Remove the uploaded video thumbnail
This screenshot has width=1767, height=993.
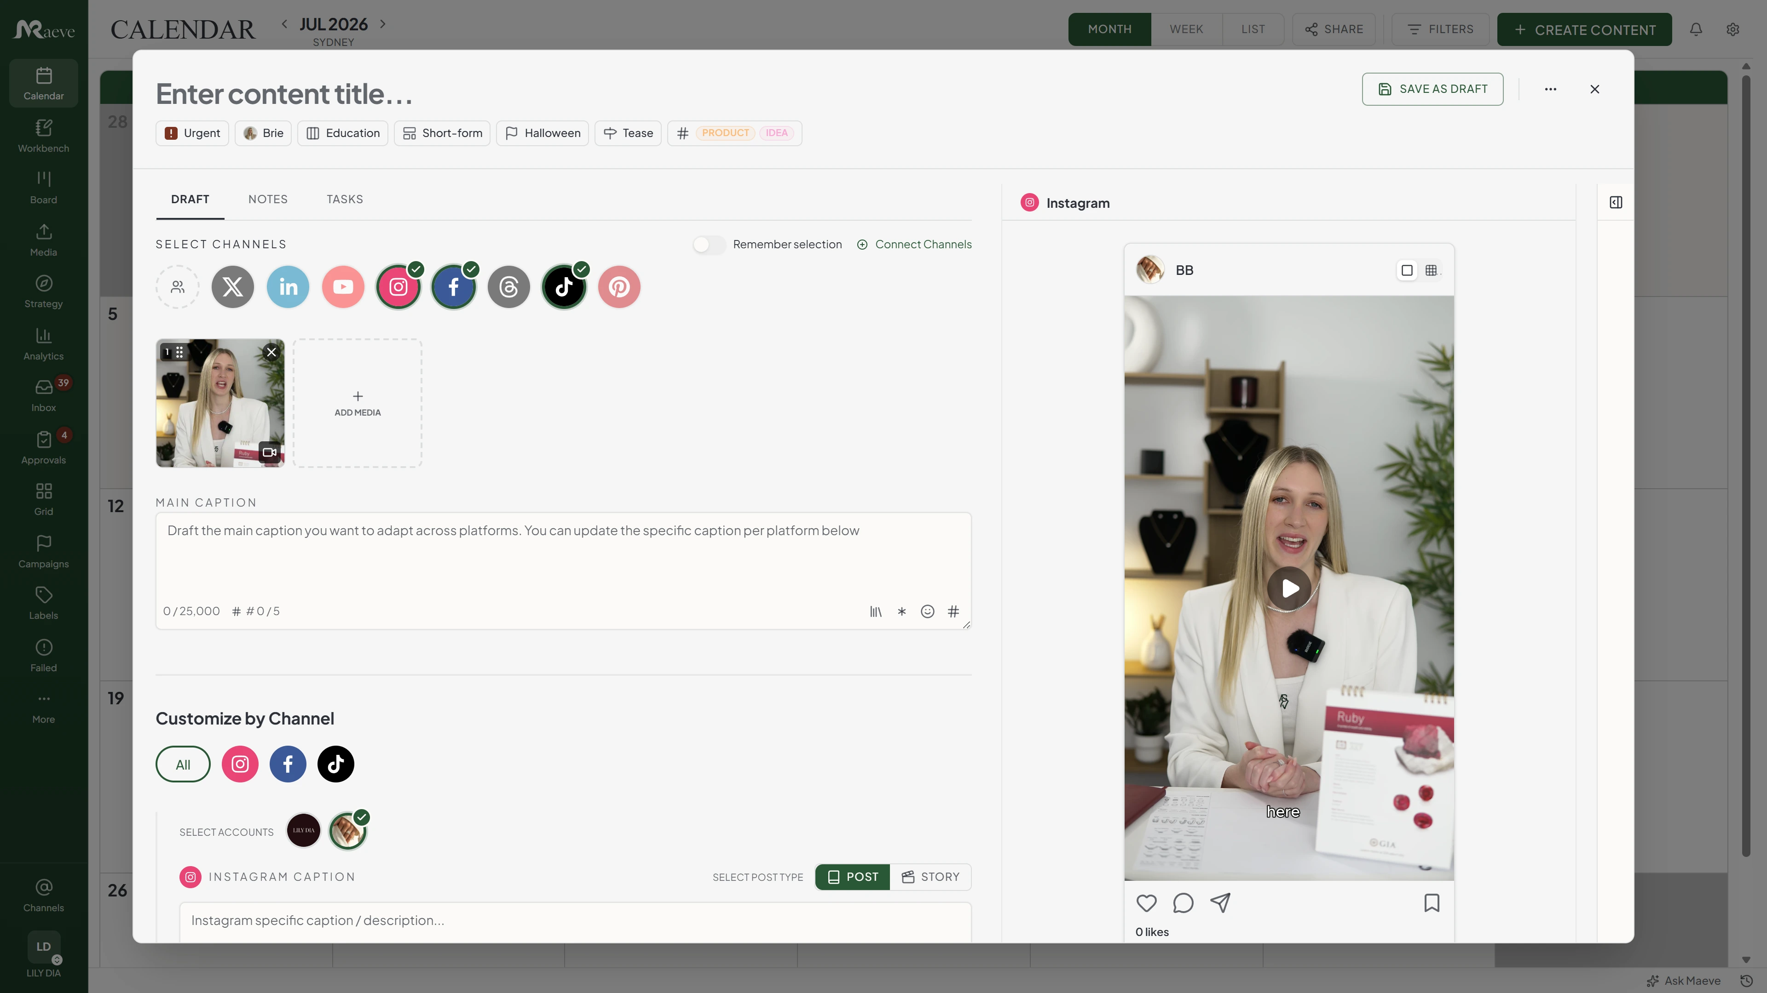(271, 352)
